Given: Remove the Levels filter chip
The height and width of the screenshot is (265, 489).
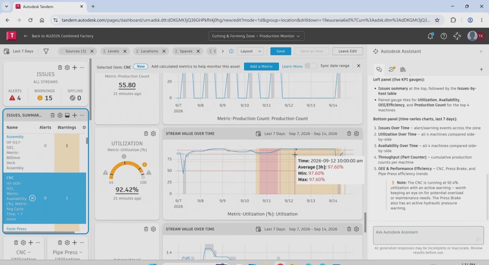Looking at the screenshot, I should [x=125, y=51].
